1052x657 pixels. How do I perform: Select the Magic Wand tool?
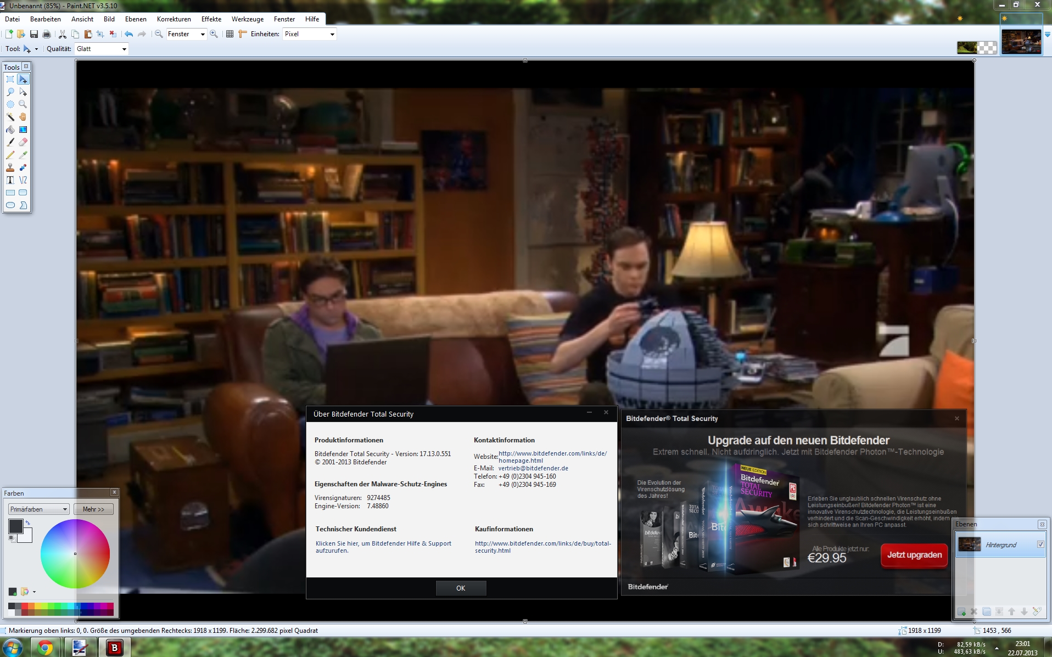click(10, 117)
